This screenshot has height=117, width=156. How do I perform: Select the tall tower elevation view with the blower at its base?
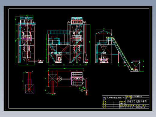[x=29, y=40]
